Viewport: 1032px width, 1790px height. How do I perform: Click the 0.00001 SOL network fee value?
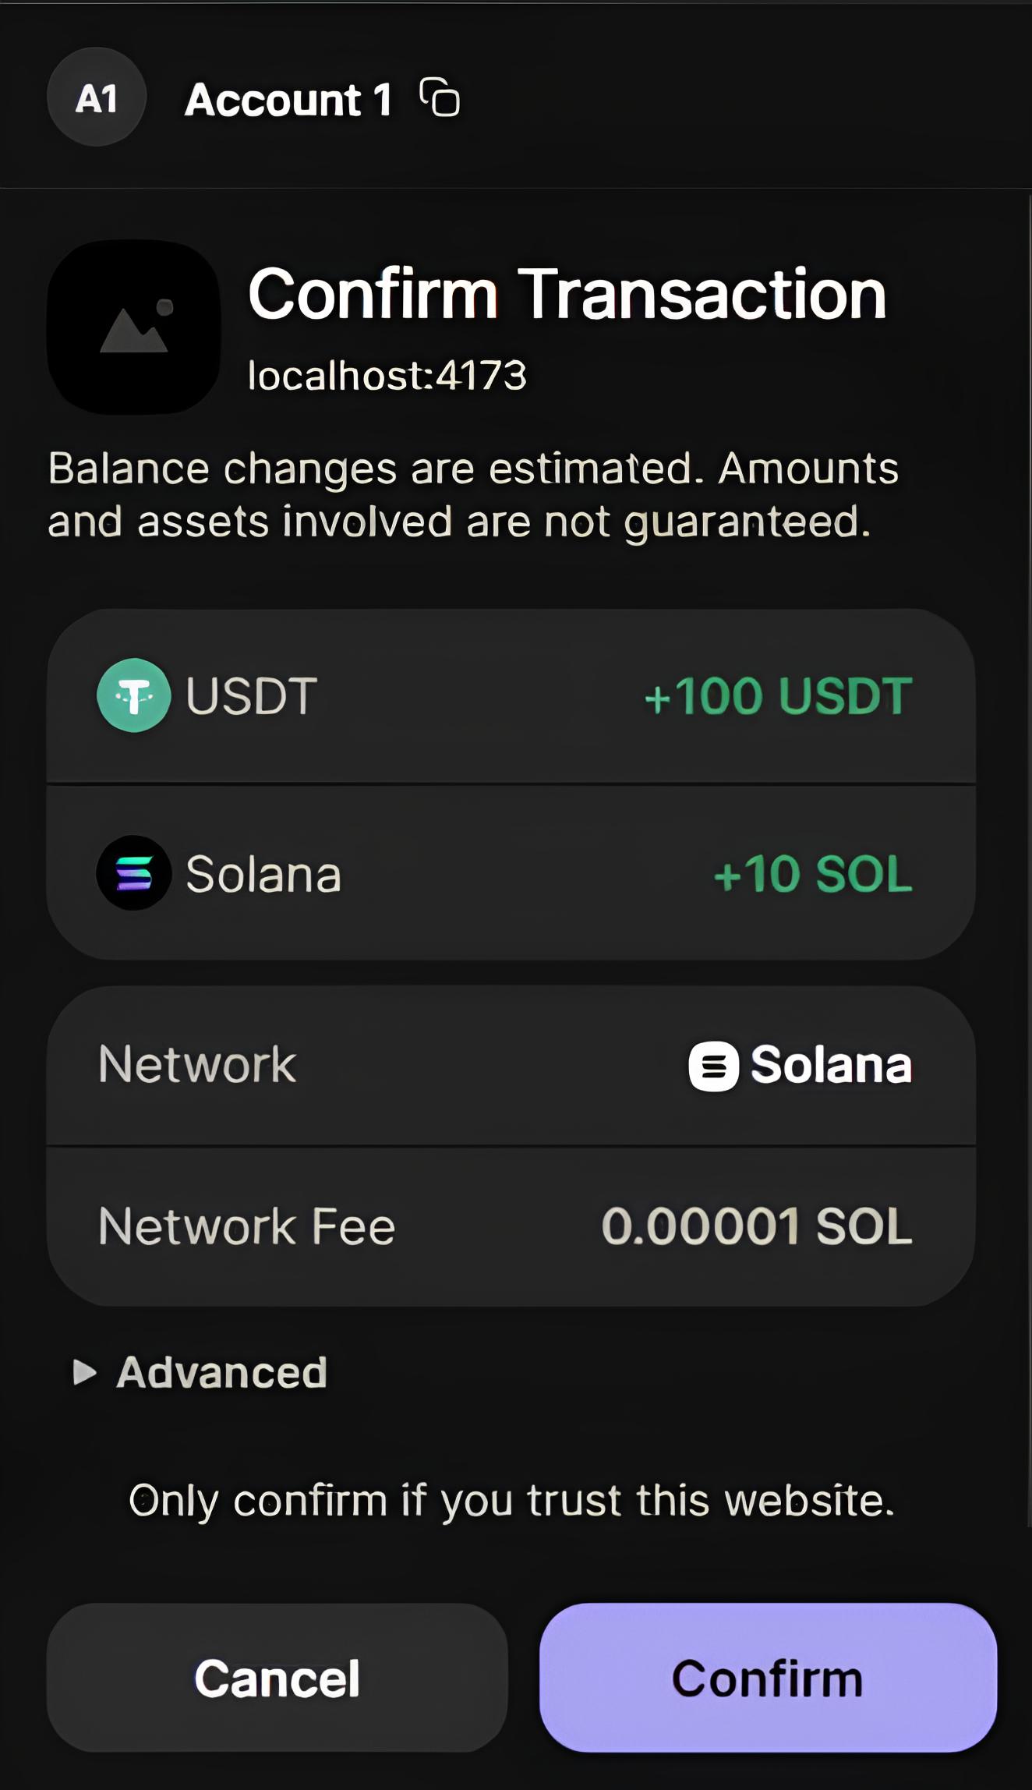tap(756, 1226)
